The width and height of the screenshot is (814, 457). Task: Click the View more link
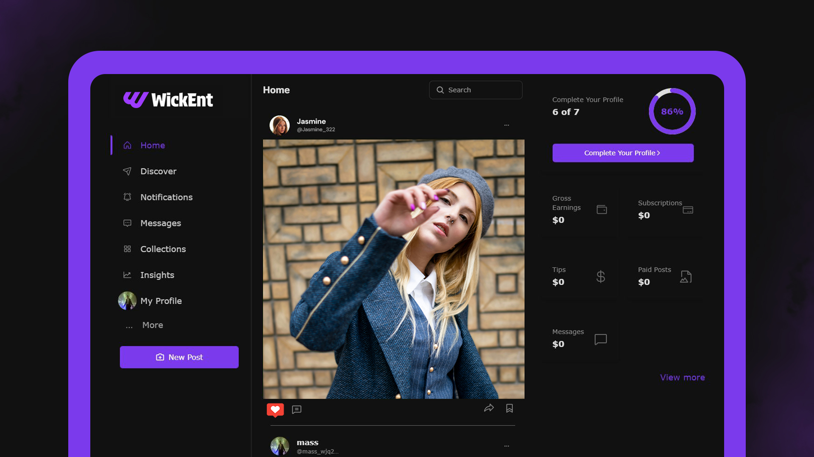[682, 377]
